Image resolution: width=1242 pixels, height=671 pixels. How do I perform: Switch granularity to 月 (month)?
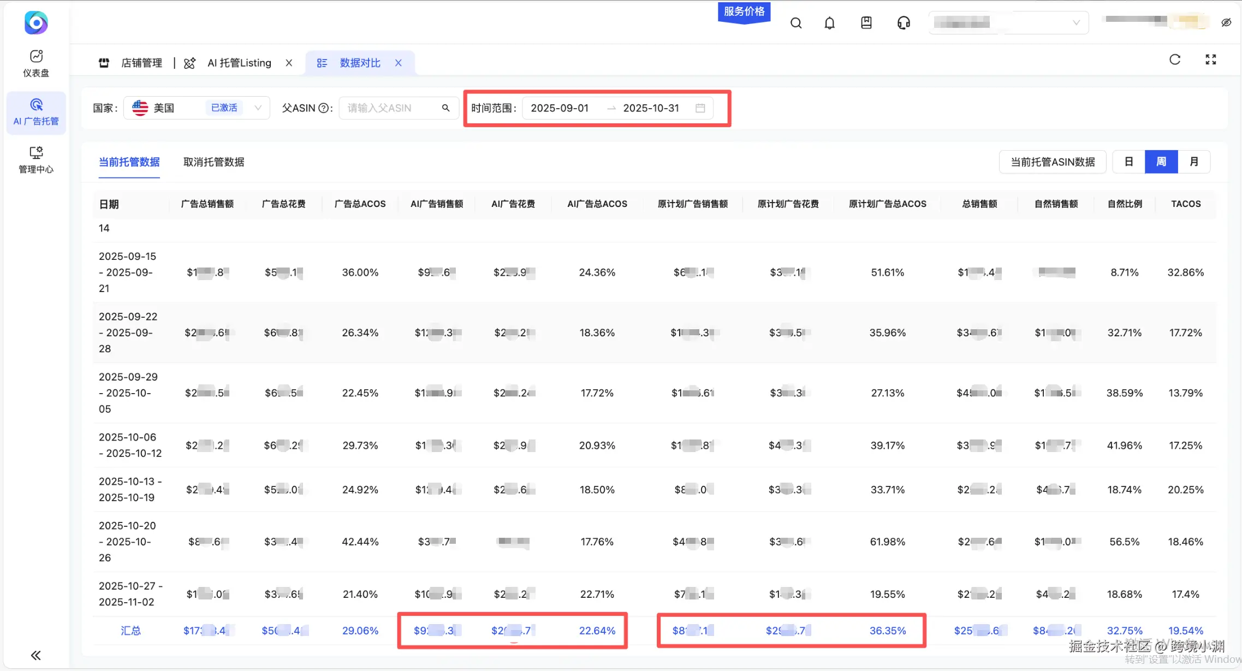tap(1194, 162)
